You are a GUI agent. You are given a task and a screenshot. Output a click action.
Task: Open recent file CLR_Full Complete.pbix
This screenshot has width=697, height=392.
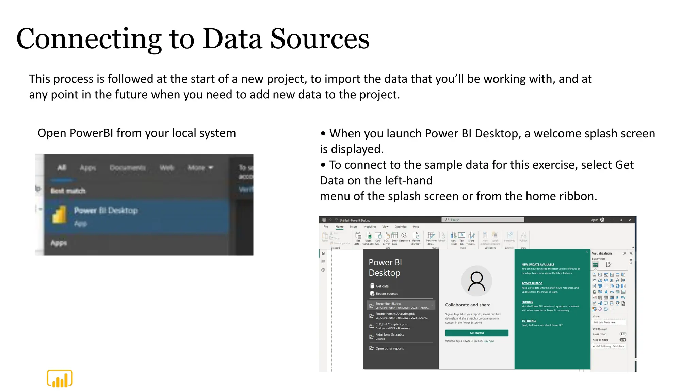pyautogui.click(x=401, y=326)
